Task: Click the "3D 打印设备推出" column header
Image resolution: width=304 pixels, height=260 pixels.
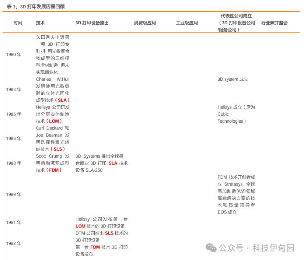Action: [92, 23]
